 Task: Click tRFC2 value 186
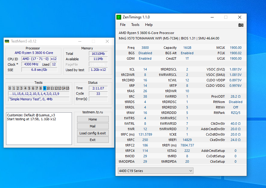coord(145,145)
